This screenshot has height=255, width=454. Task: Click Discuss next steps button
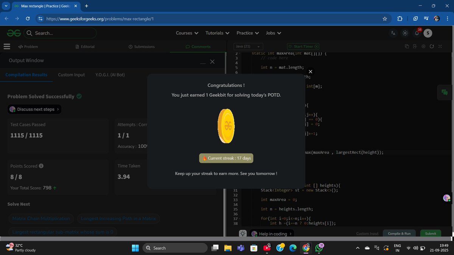[34, 109]
